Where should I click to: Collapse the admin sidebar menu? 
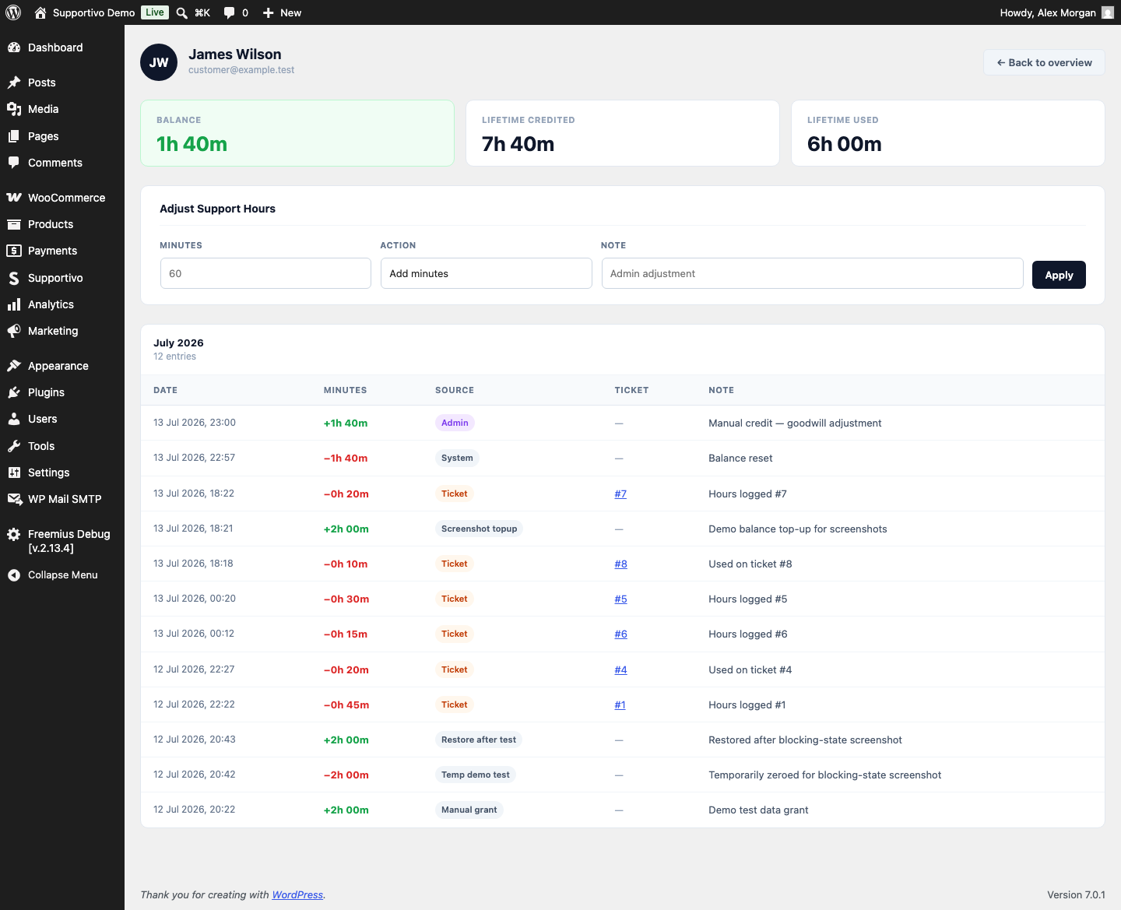[x=53, y=575]
